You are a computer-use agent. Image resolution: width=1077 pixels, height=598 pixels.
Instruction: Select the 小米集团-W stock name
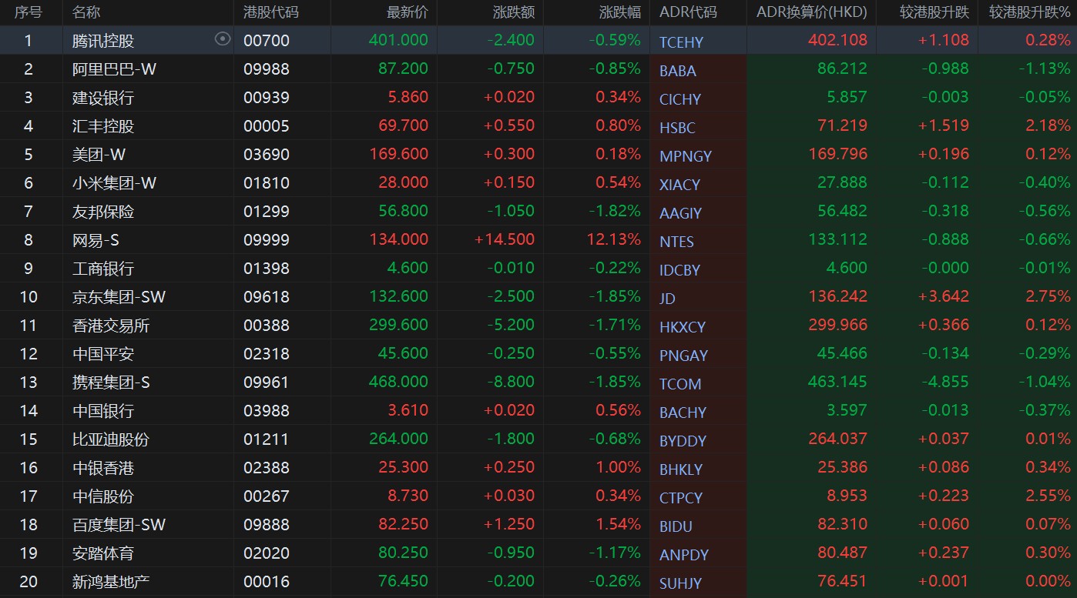click(x=114, y=183)
